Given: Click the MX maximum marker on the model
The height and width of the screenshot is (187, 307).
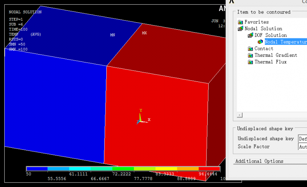Looking at the screenshot, I should pyautogui.click(x=144, y=33).
